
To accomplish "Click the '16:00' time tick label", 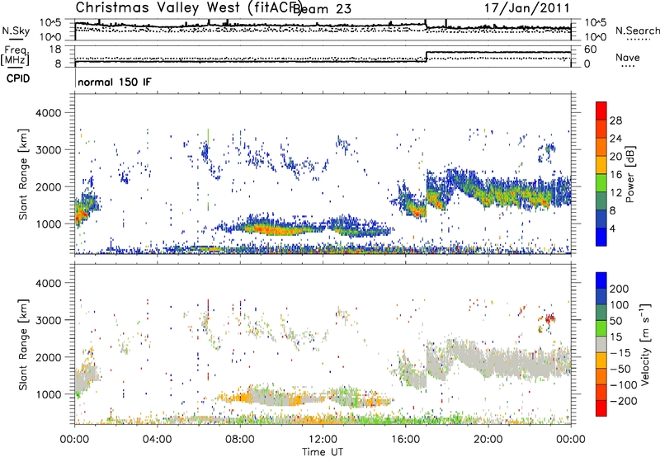I will point(405,440).
